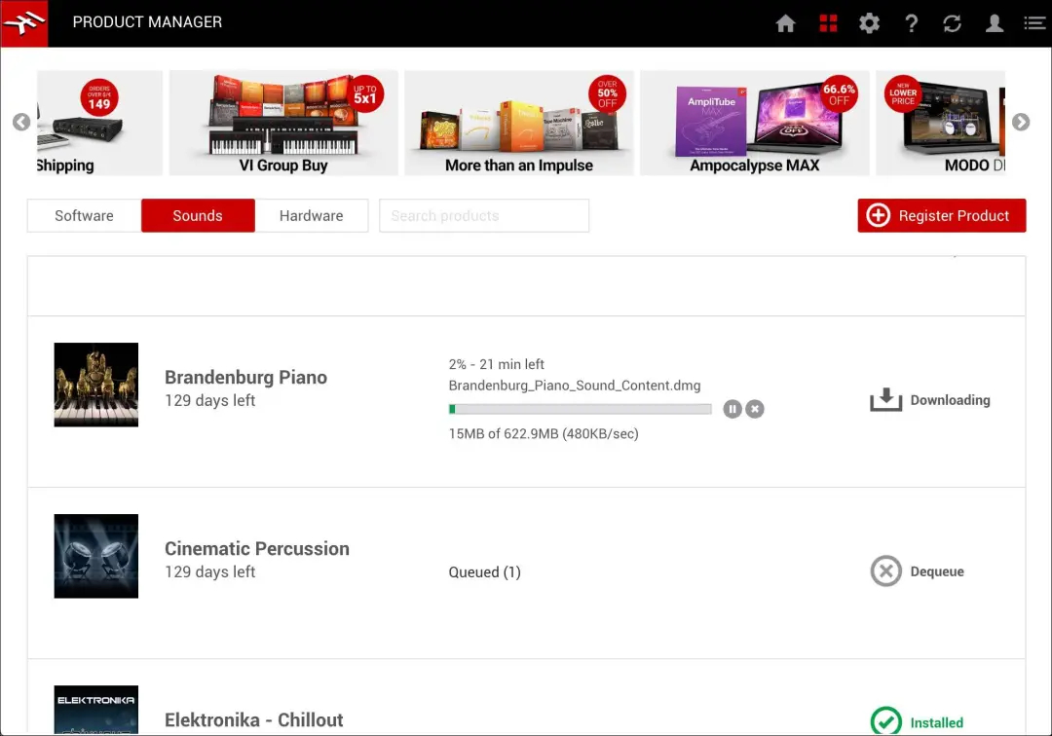
Task: Click the Downloading tray icon for Brandenburg Piano
Action: [885, 399]
